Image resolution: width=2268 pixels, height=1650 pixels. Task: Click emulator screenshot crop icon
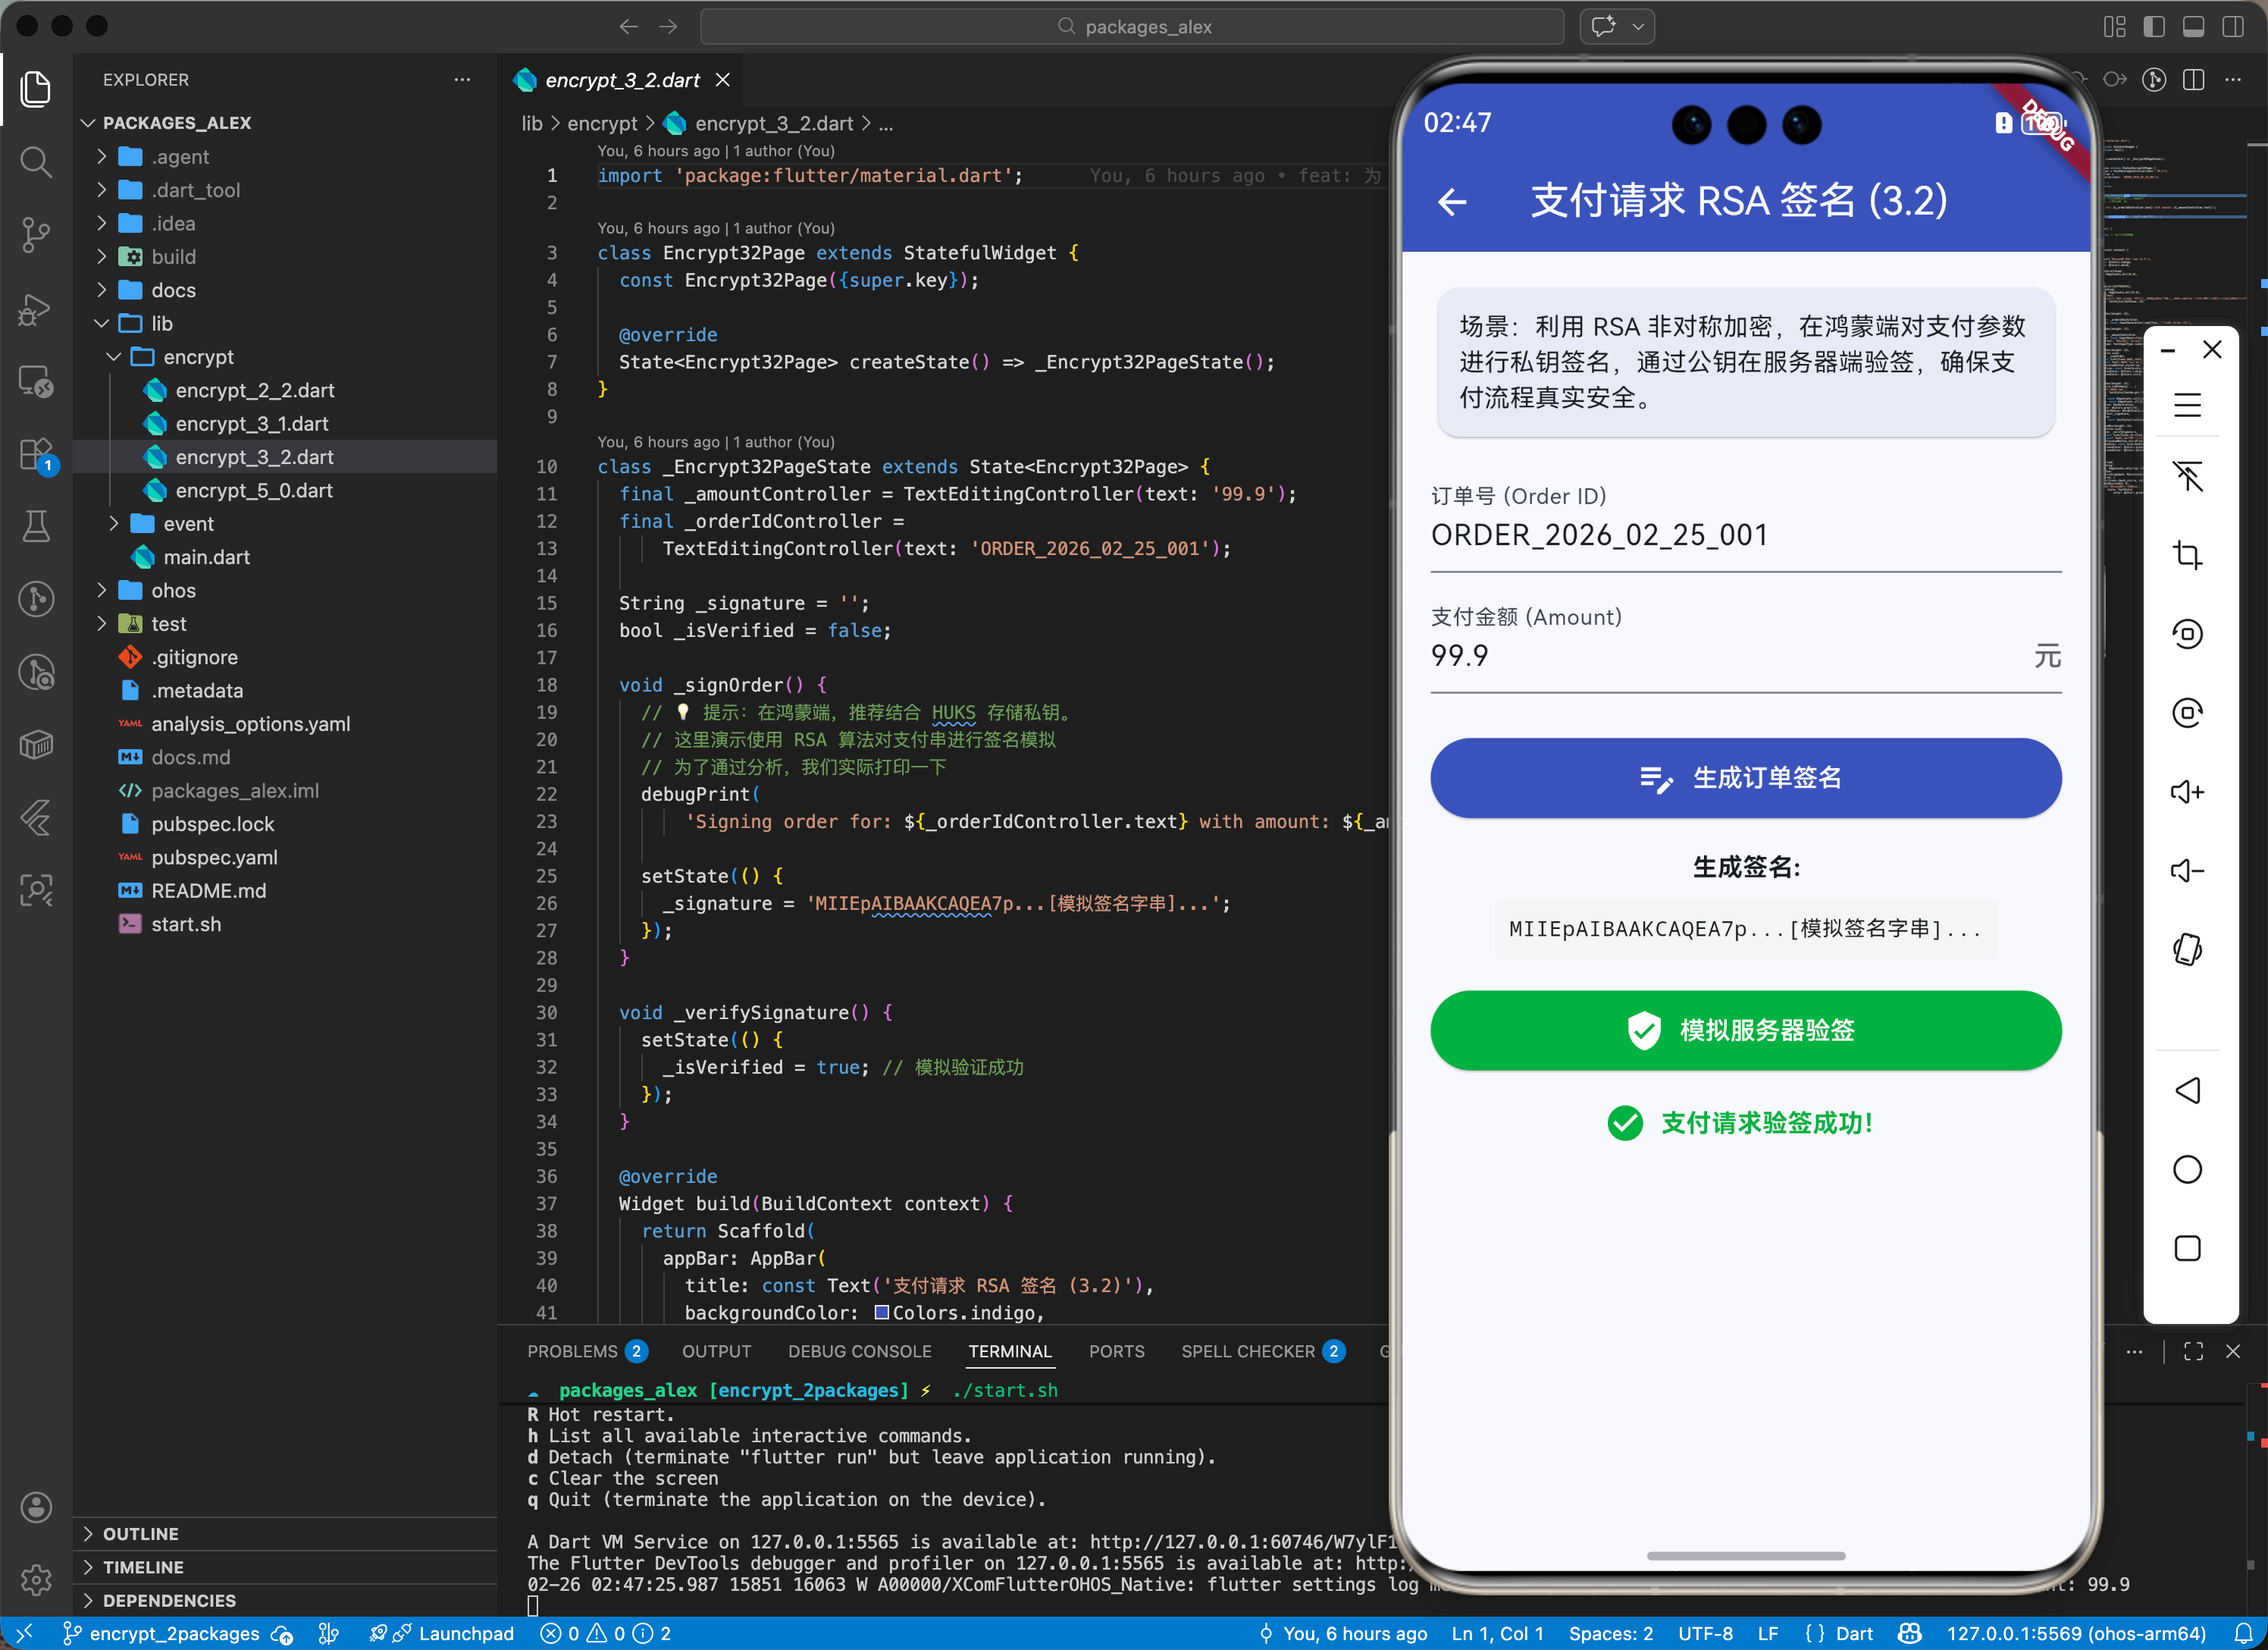pyautogui.click(x=2187, y=554)
